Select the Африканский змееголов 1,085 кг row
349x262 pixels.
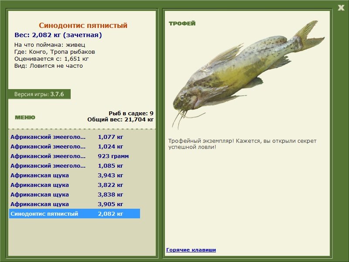tap(75, 165)
